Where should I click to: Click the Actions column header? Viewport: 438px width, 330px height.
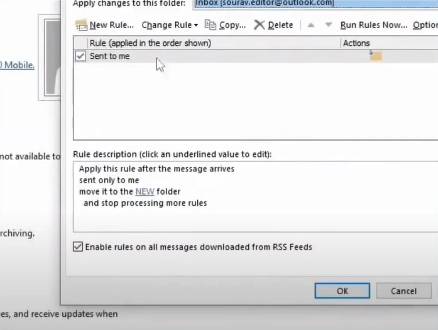point(390,43)
